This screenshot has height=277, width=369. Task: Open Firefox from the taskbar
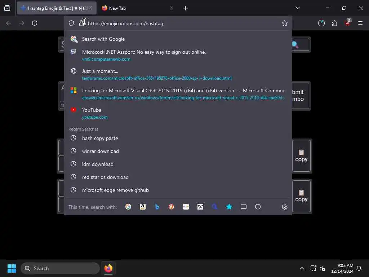pos(108,268)
